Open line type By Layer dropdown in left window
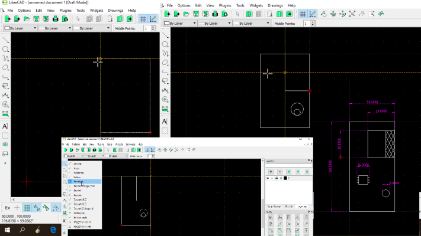Viewport: 421px width, 236px height. click(x=92, y=28)
